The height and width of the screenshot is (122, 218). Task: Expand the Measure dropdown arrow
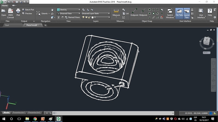[x=116, y=17]
